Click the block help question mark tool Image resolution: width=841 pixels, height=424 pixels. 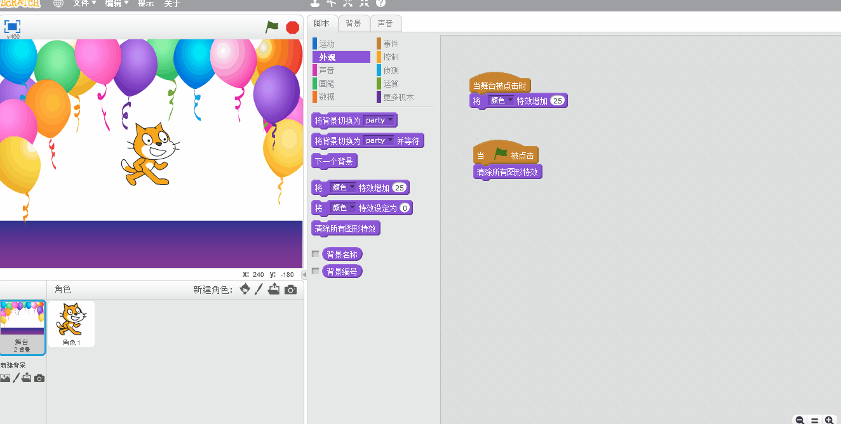tap(380, 3)
